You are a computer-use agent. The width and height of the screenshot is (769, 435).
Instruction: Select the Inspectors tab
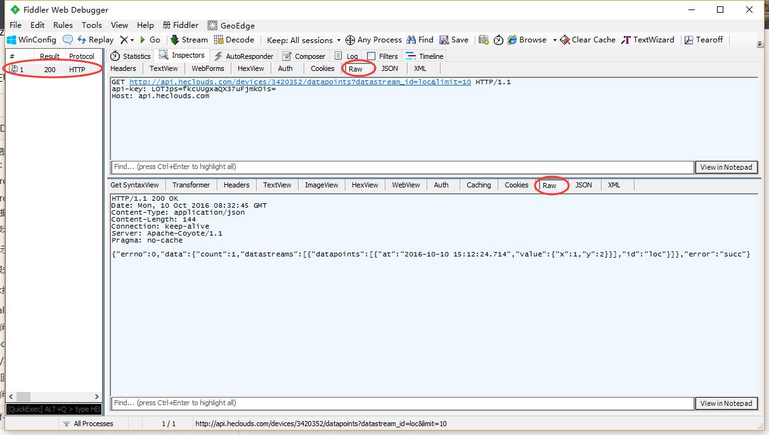182,55
